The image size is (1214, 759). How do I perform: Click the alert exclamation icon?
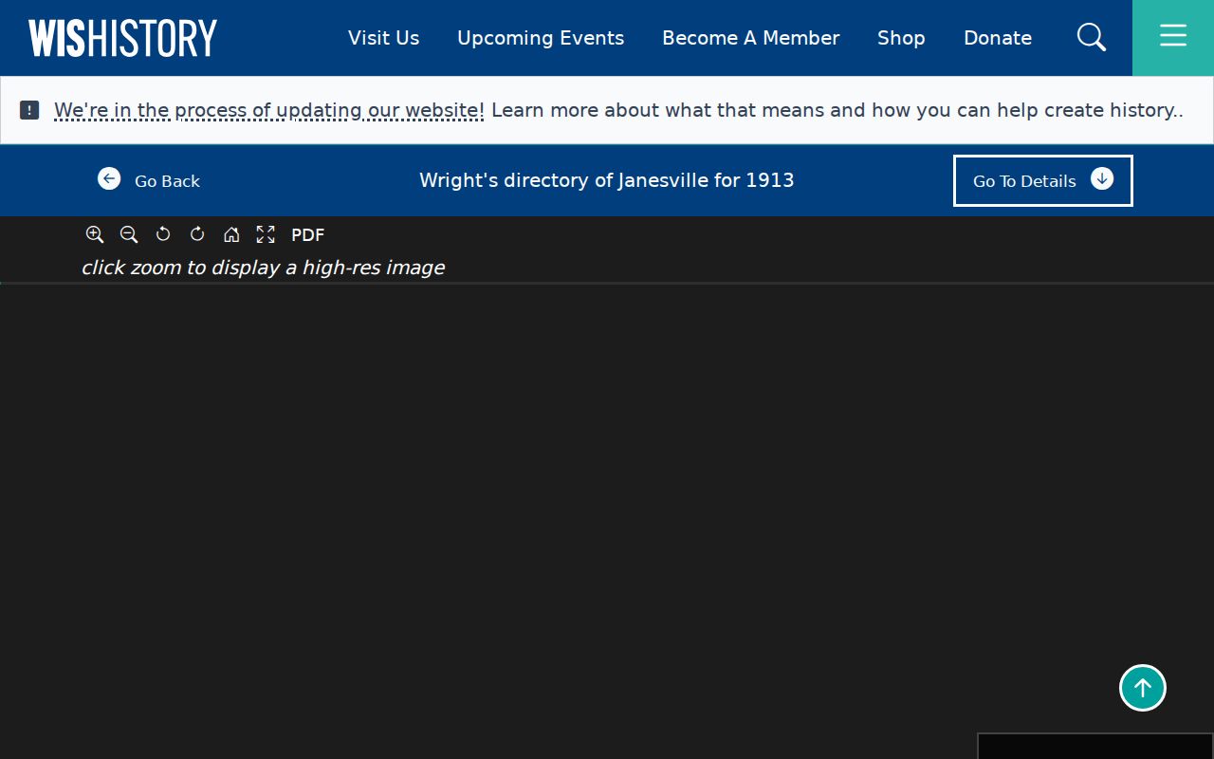[29, 110]
